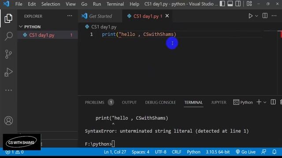
Task: Open the Terminal menu
Action: 115,4
